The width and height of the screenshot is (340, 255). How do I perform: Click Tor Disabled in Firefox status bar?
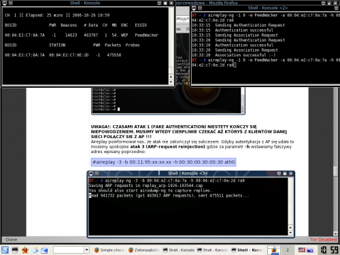point(323,239)
